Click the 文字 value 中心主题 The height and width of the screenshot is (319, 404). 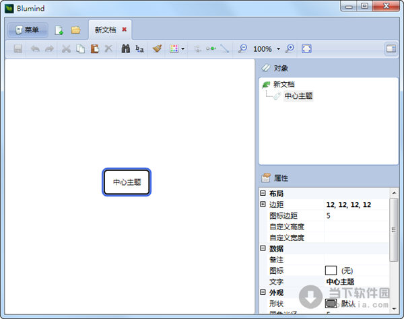click(x=340, y=282)
